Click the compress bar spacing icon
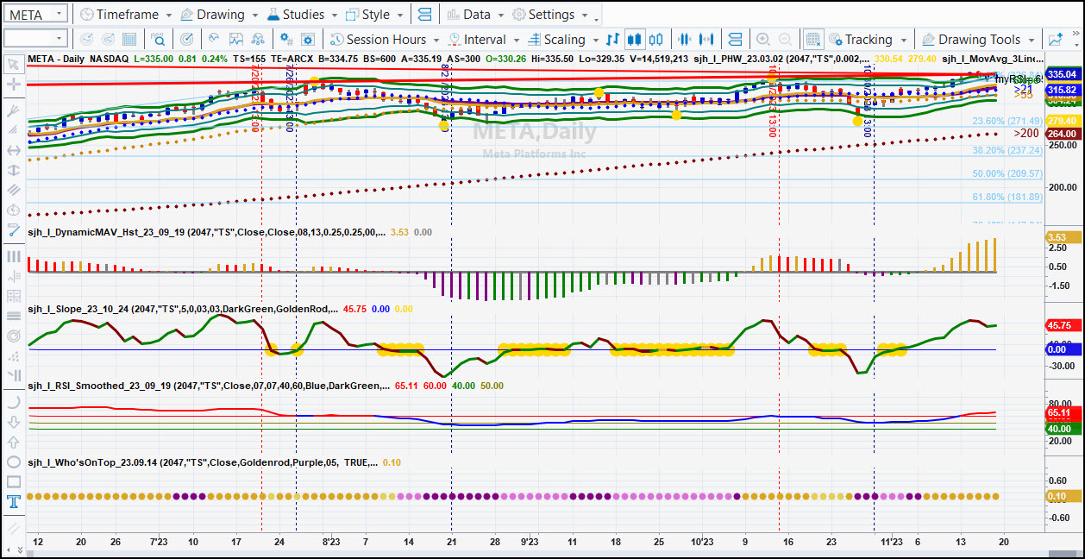This screenshot has height=559, width=1085. (686, 39)
